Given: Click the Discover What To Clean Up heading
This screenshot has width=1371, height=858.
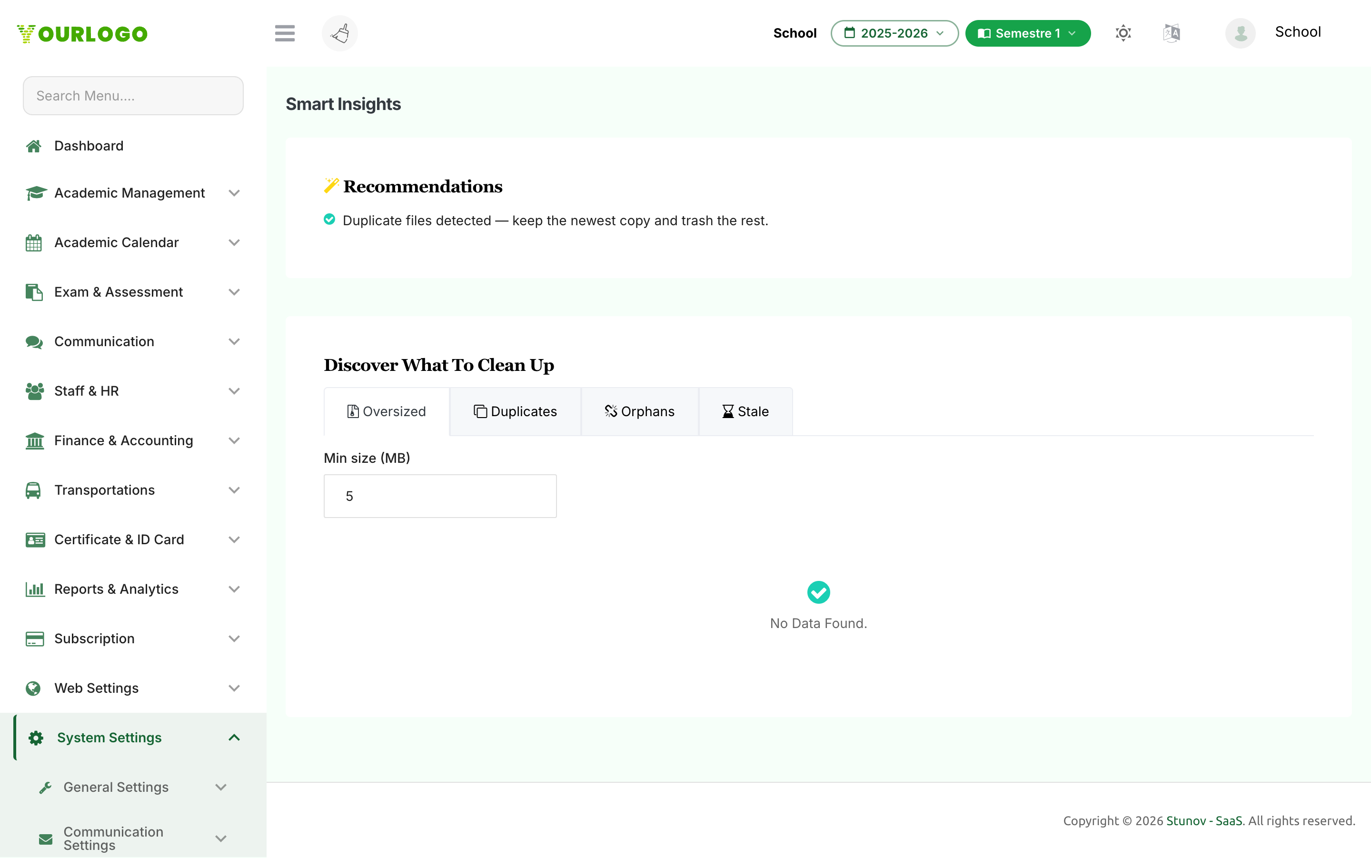Looking at the screenshot, I should (x=438, y=365).
